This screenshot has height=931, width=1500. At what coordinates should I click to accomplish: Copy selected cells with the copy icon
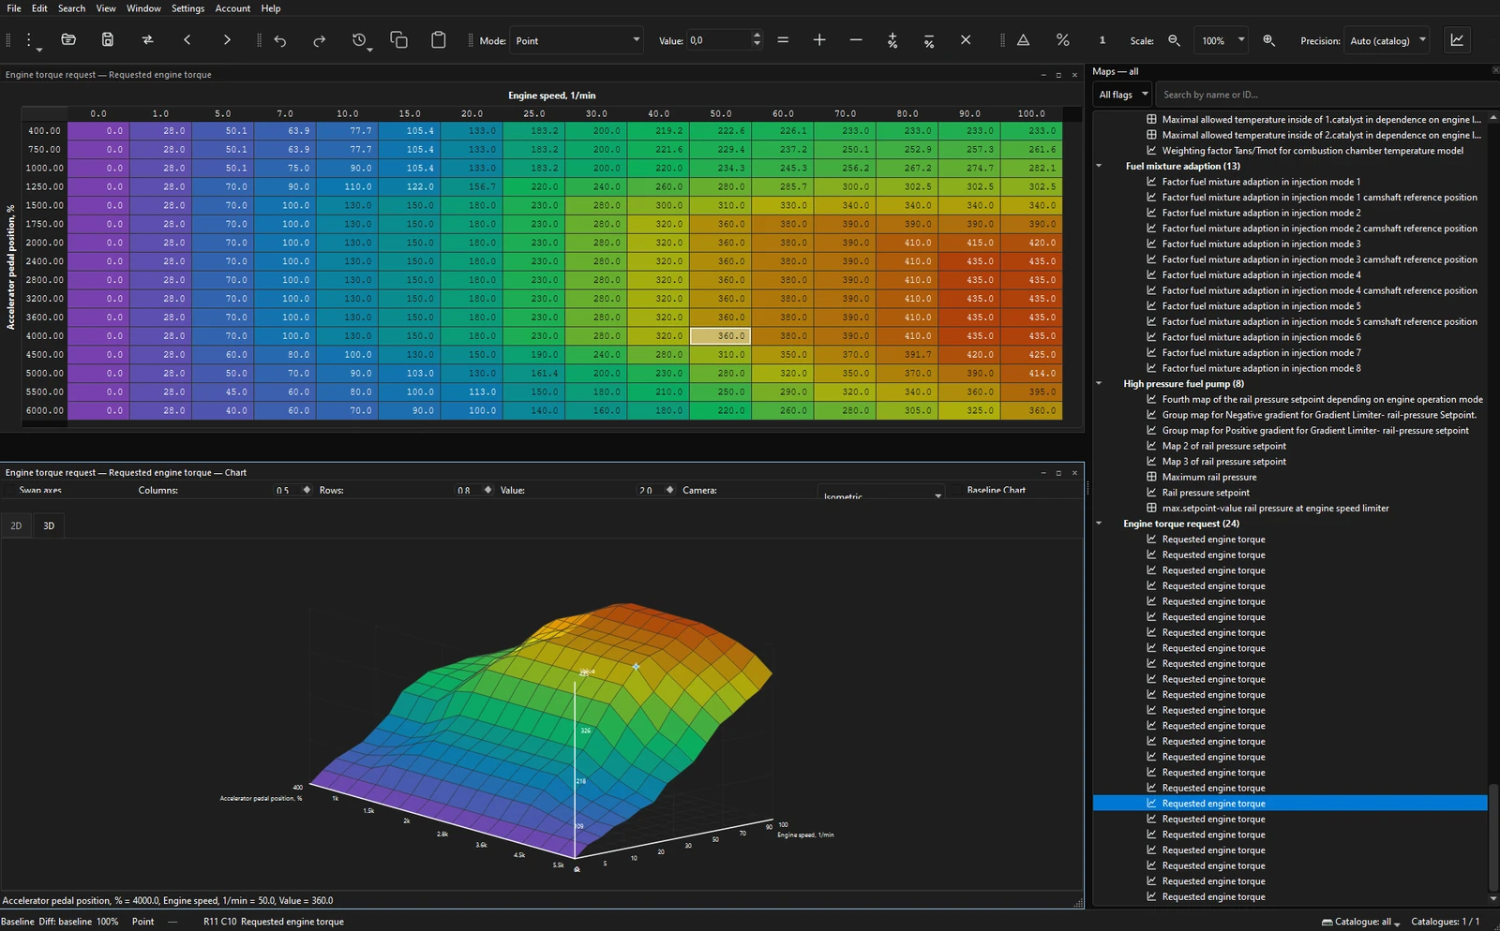(398, 39)
